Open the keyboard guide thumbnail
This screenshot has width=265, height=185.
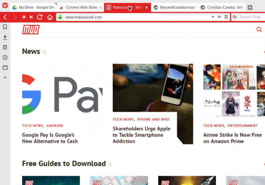(119, 181)
